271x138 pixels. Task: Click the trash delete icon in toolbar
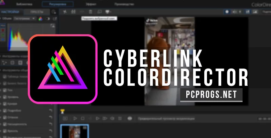90,12
